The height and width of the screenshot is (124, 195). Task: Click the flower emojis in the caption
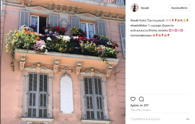click(x=177, y=20)
